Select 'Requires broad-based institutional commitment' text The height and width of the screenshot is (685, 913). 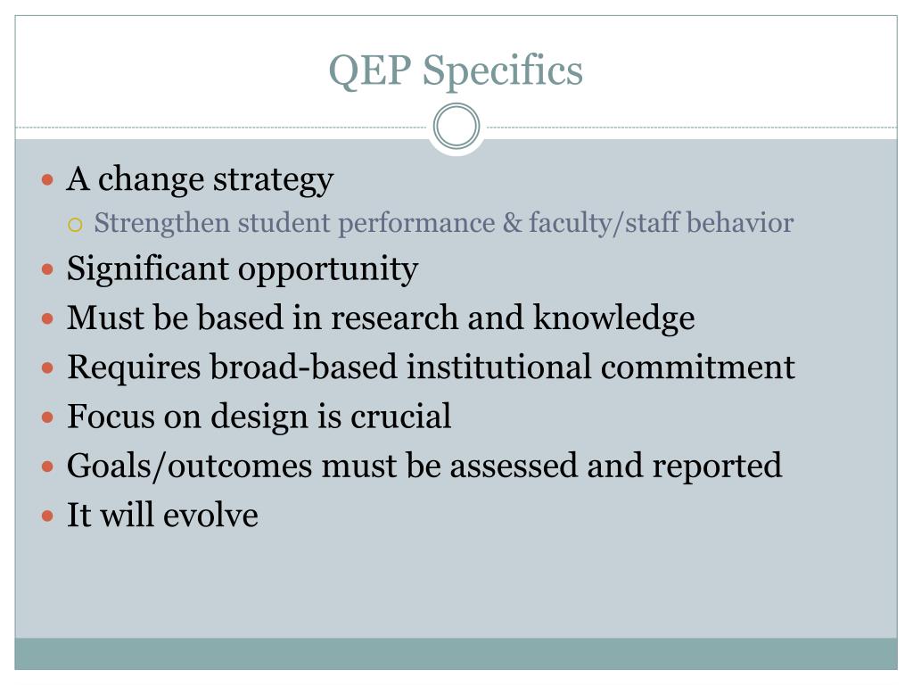431,367
